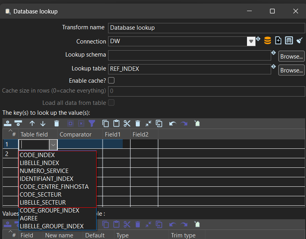Viewport: 306px width, 239px height.
Task: Click the last icon in keys toolbar
Action: tap(197, 123)
